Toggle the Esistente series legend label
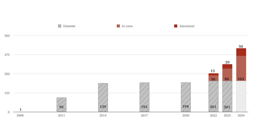253x140 pixels. tap(69, 26)
